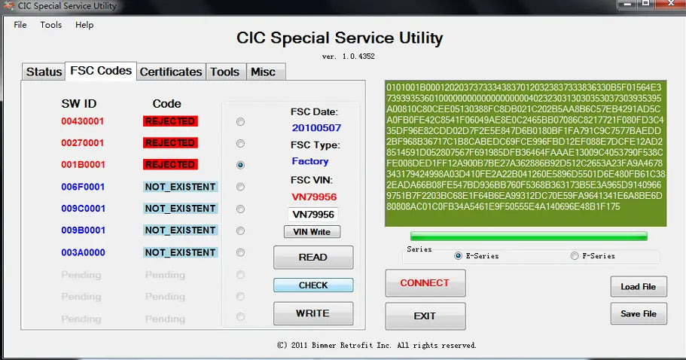Image resolution: width=686 pixels, height=360 pixels.
Task: Choose the radio button for SW ID 006F0001
Action: click(240, 187)
